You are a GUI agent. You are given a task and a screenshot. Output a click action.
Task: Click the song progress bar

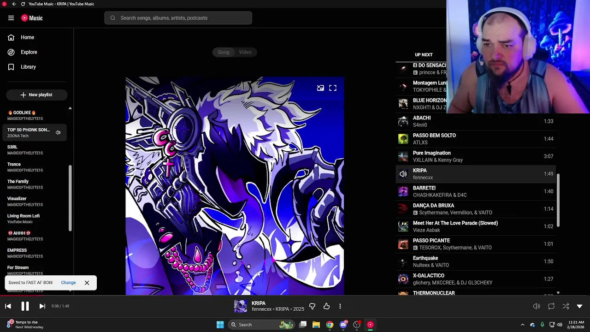click(295, 296)
